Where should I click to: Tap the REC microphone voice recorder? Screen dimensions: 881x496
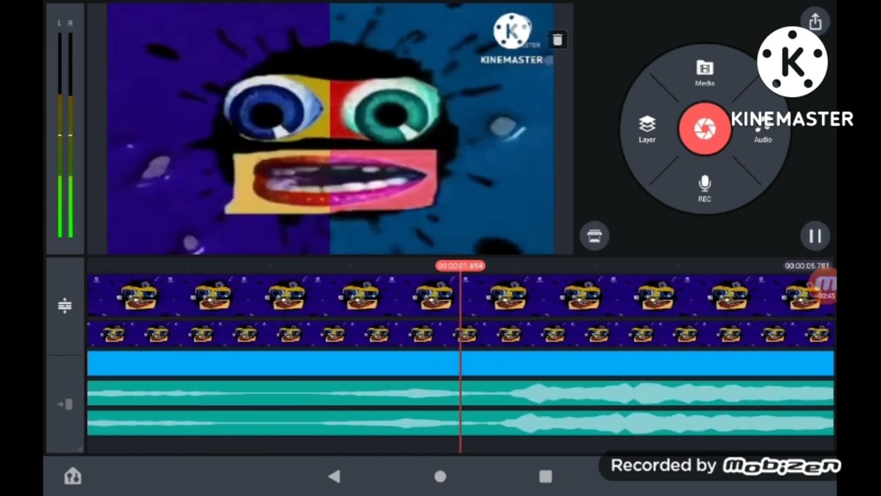[x=705, y=188]
